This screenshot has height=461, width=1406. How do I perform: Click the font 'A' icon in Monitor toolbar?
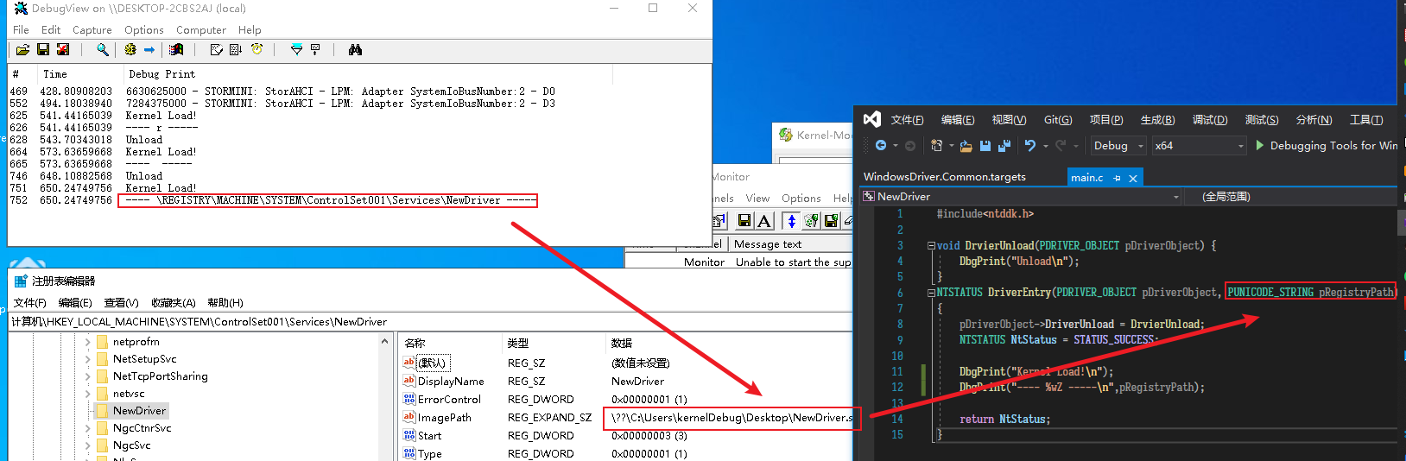tap(764, 221)
